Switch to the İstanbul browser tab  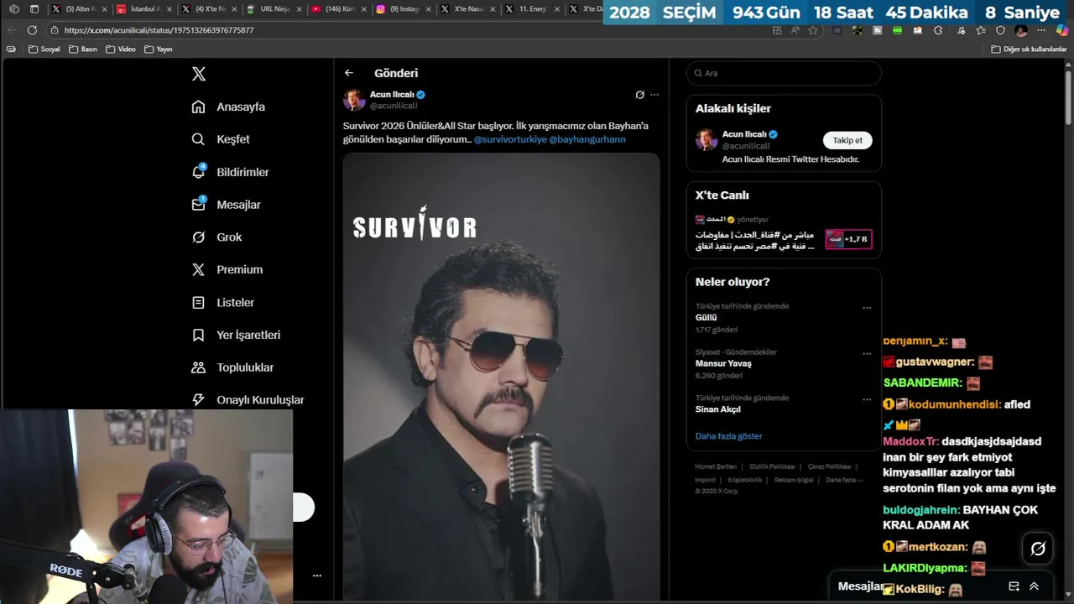(x=144, y=9)
